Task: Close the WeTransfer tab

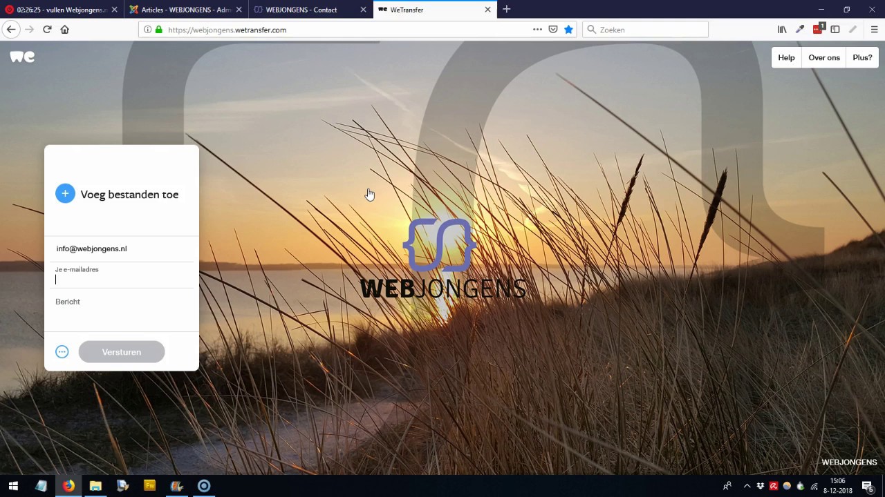Action: tap(487, 10)
